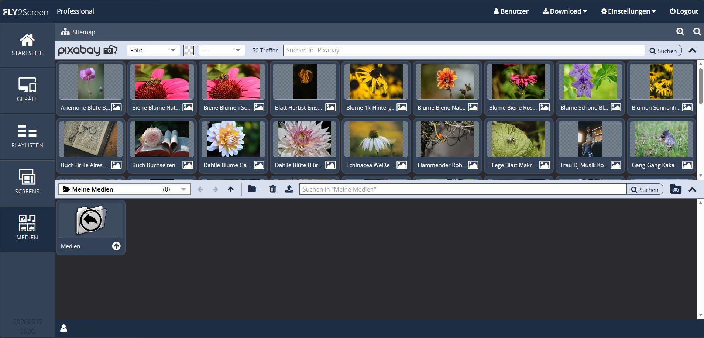Image resolution: width=704 pixels, height=338 pixels.
Task: Open the Download menu
Action: point(564,11)
